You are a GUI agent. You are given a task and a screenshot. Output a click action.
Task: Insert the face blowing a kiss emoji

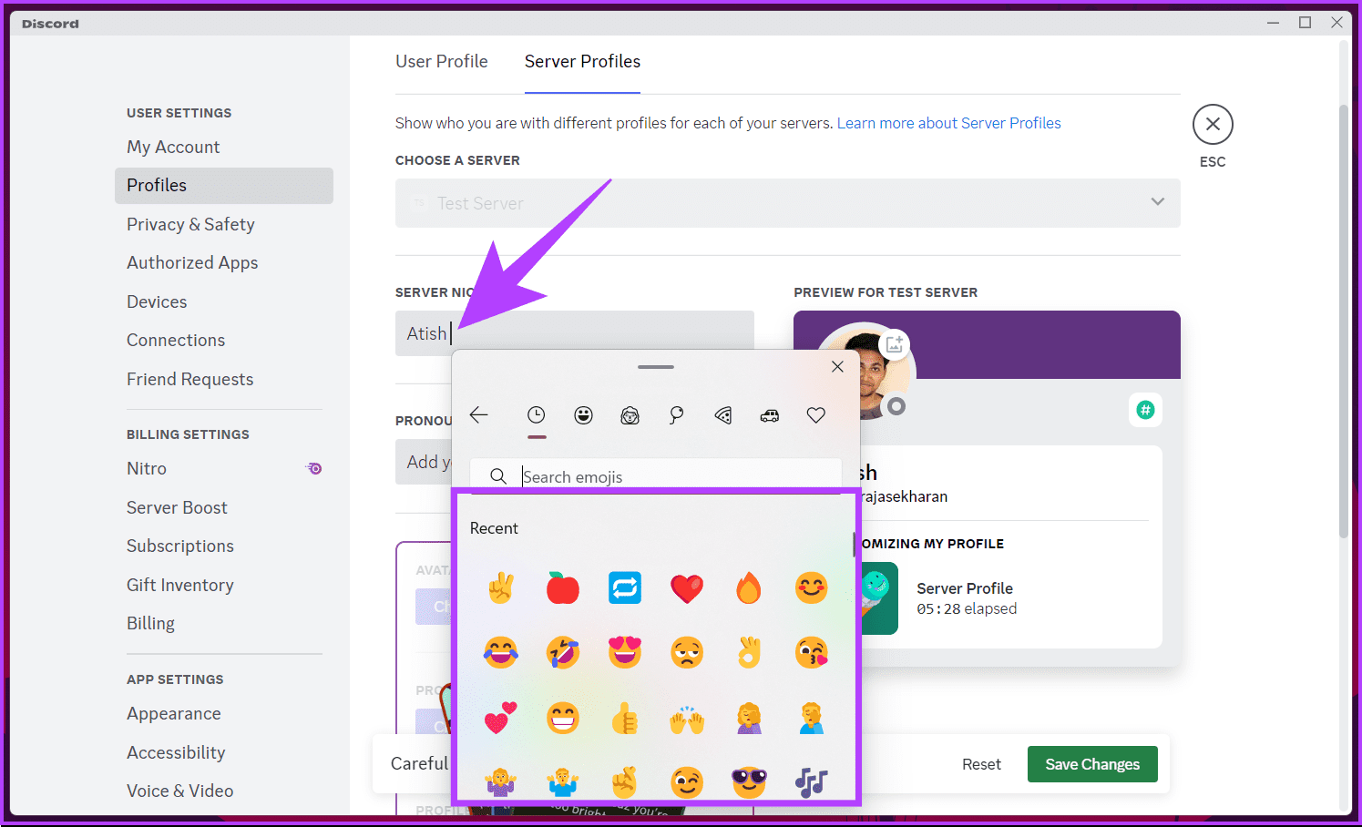(x=811, y=652)
